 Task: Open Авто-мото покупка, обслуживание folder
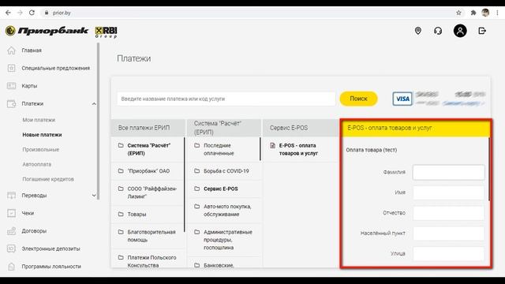coord(223,211)
